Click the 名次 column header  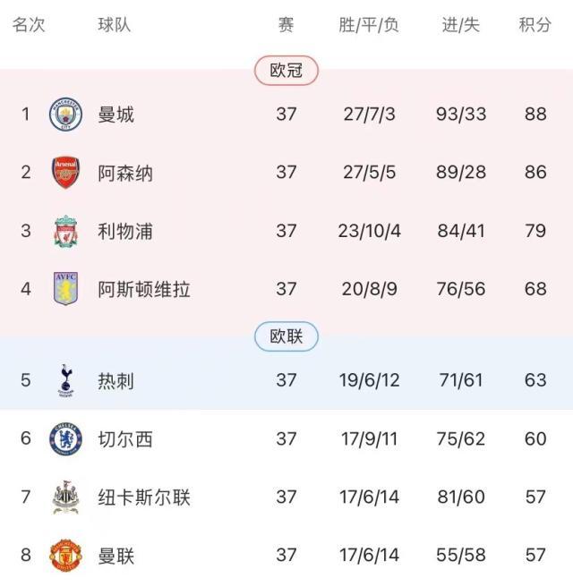tap(28, 25)
